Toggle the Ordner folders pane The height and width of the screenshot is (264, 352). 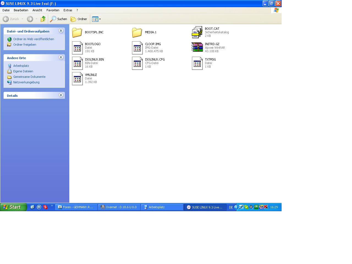click(x=79, y=19)
